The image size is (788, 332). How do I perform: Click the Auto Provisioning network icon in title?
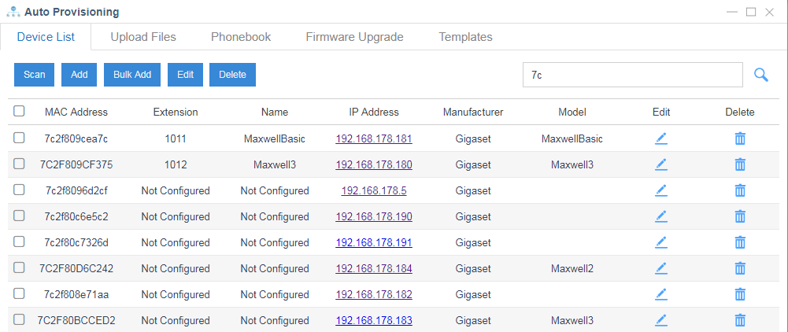(x=13, y=12)
